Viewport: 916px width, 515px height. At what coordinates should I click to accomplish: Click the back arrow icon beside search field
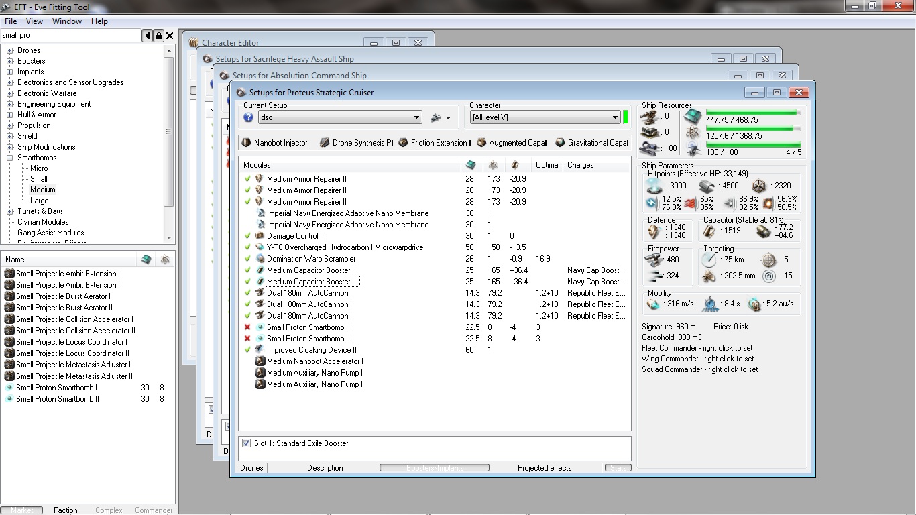147,36
